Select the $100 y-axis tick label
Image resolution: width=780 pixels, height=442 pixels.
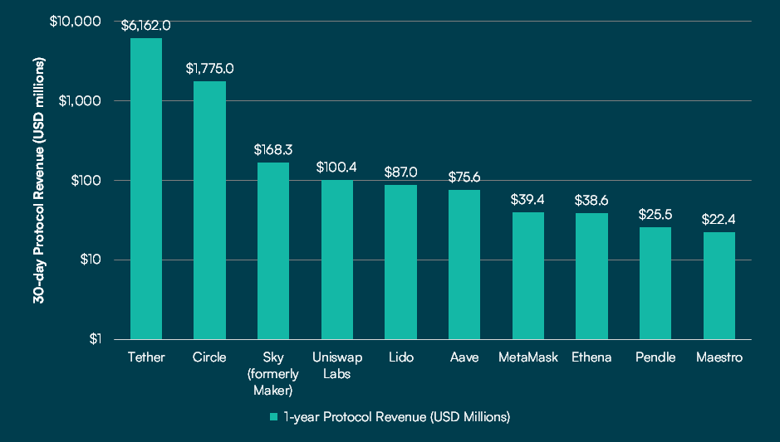pos(86,180)
